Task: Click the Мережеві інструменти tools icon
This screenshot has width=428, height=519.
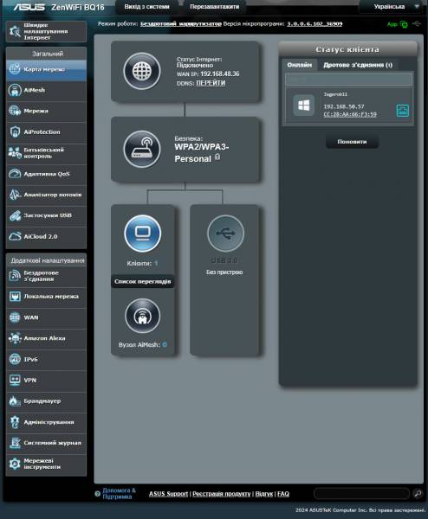Action: tap(15, 464)
